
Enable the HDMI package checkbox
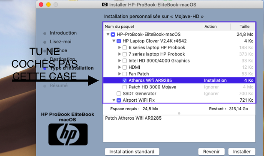click(125, 68)
